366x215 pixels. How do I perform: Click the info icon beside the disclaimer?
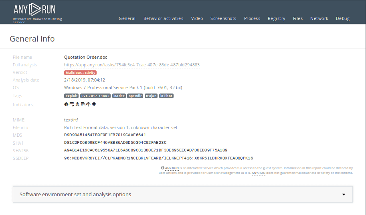coord(163,168)
